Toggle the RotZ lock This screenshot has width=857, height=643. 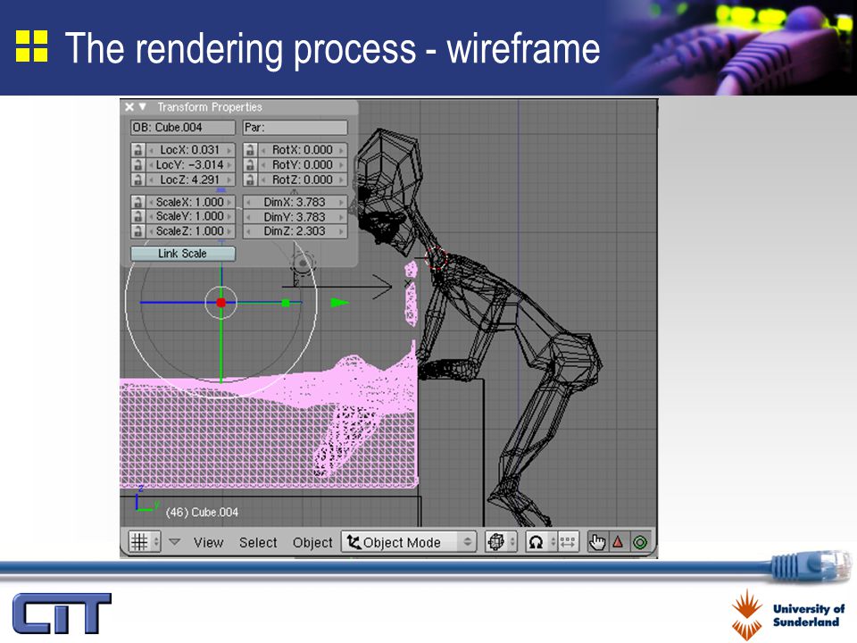[250, 180]
